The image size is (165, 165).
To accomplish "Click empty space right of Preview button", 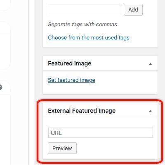I will coord(117,148).
